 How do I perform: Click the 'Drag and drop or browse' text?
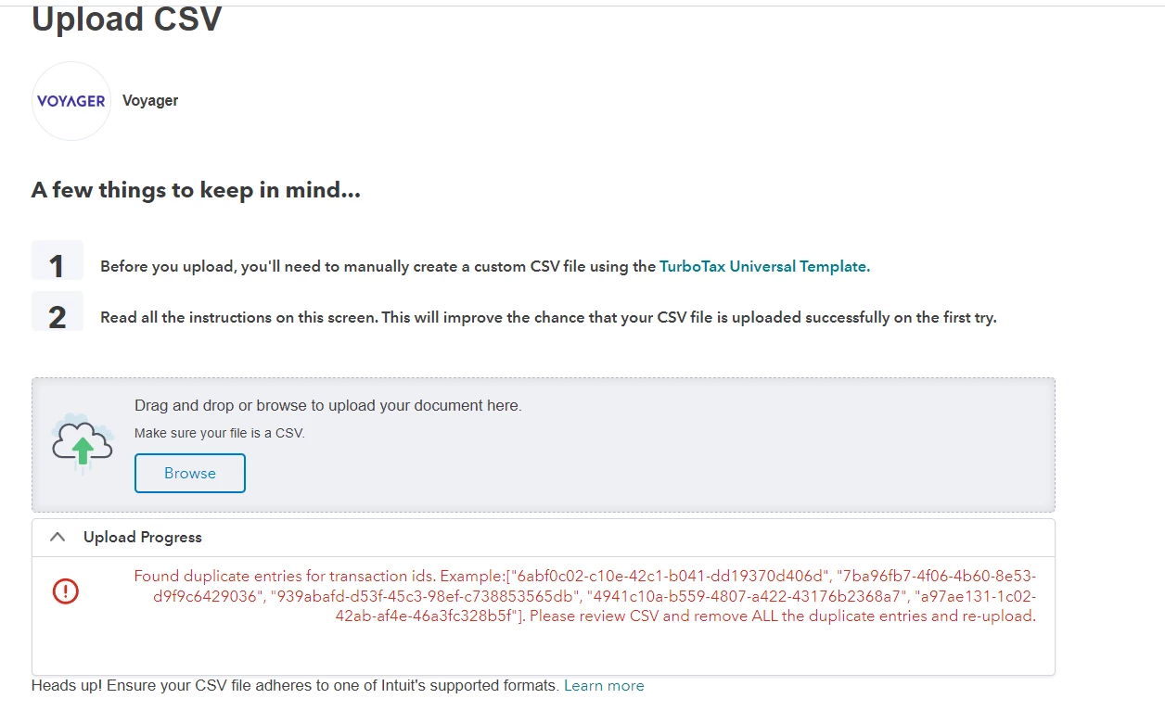pyautogui.click(x=328, y=406)
